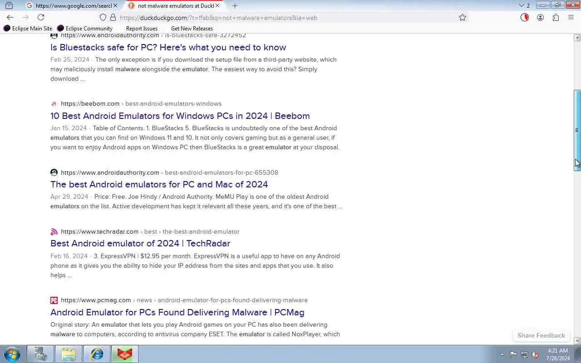This screenshot has width=581, height=363.
Task: Open '10 Best Android Emulators' Beebom result
Action: point(180,116)
